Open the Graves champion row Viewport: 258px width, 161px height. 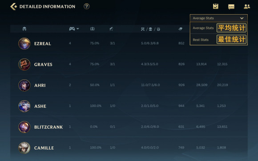(129, 64)
